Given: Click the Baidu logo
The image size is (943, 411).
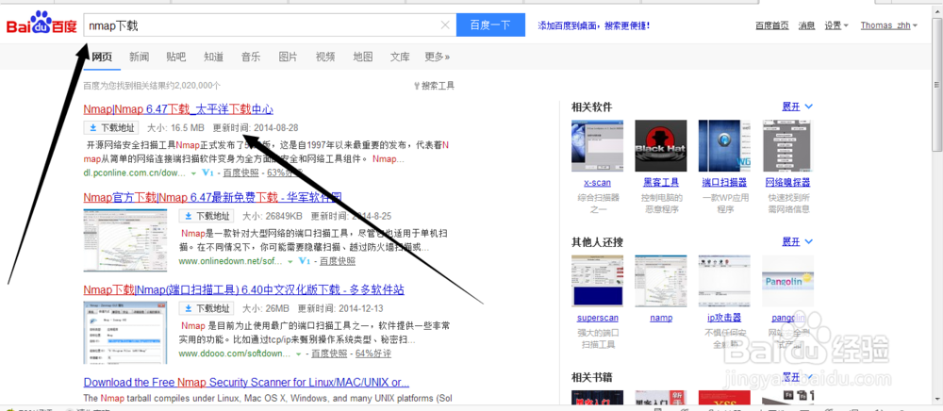Looking at the screenshot, I should pos(41,24).
